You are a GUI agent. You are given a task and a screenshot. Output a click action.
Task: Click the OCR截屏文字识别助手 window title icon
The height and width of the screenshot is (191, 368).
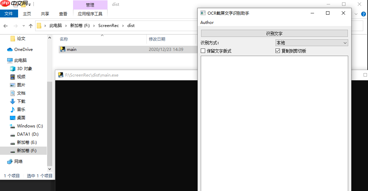[x=203, y=13]
